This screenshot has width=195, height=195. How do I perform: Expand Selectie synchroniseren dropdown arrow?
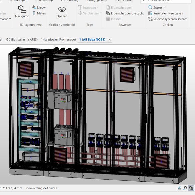pos(186,19)
